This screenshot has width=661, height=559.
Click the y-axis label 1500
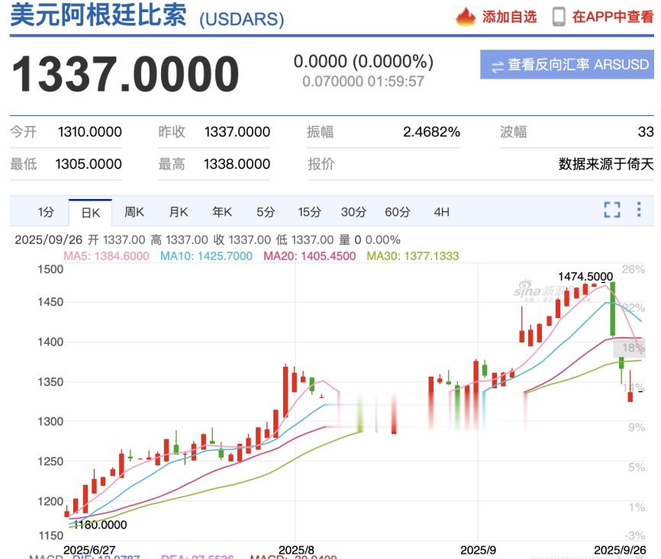click(50, 270)
